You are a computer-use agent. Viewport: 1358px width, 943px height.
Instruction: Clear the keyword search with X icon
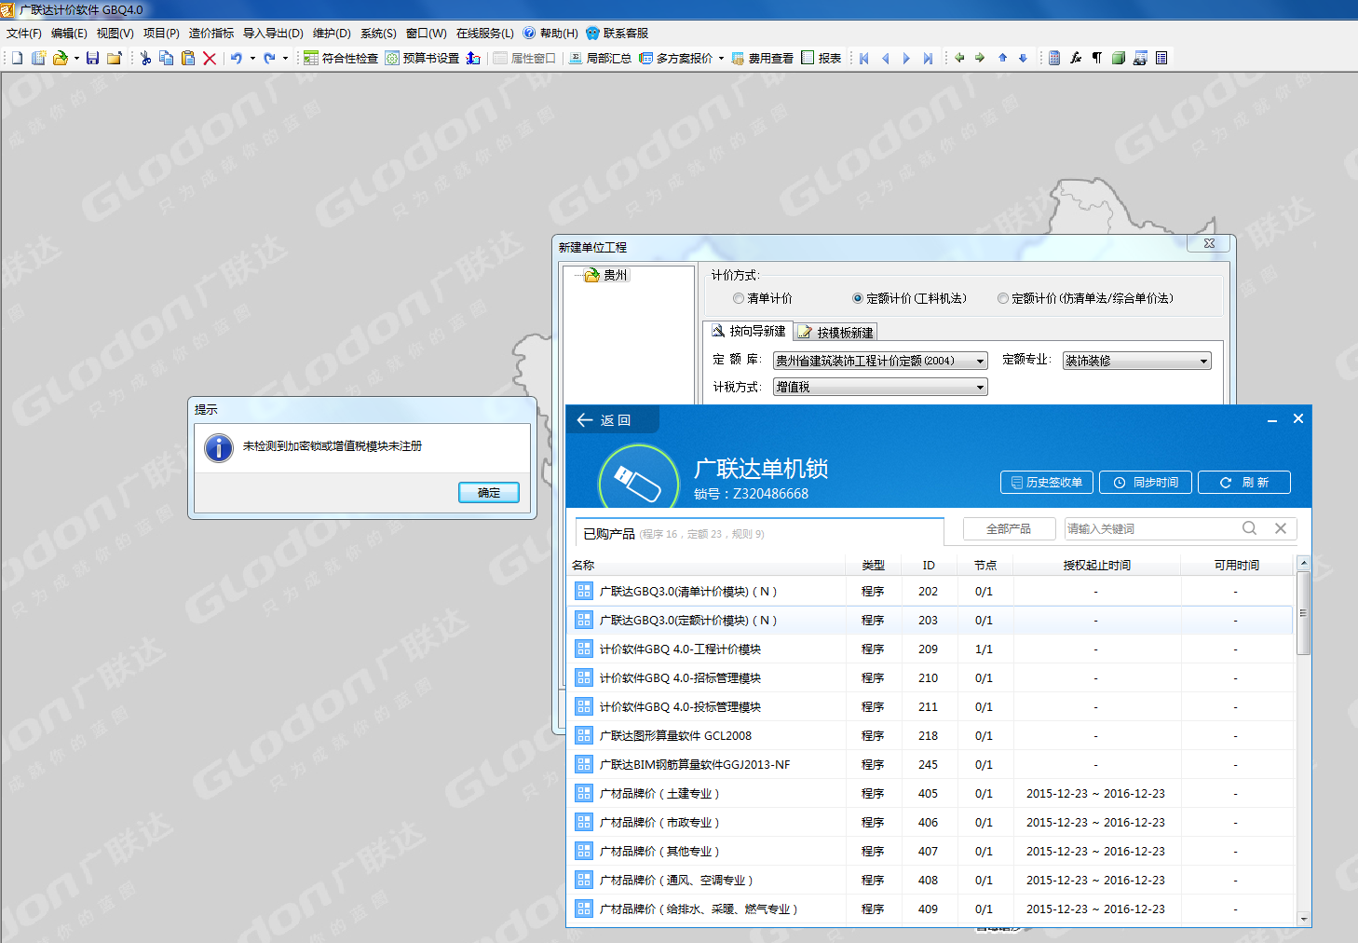click(x=1281, y=528)
